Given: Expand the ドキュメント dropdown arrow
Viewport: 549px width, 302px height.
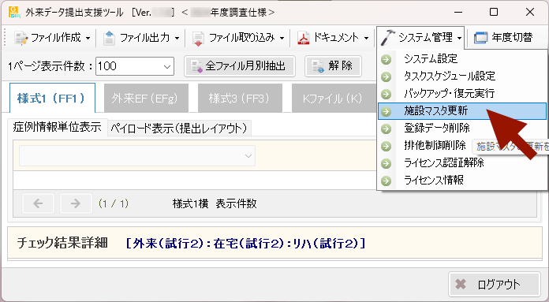Looking at the screenshot, I should pos(366,38).
